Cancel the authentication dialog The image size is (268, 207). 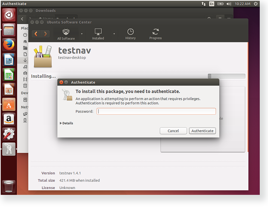point(173,131)
